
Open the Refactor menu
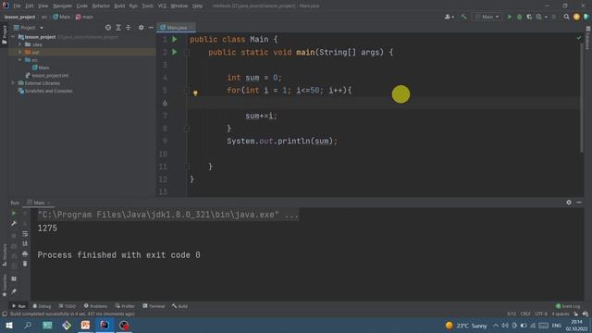click(101, 6)
